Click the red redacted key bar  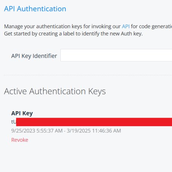coord(94,122)
